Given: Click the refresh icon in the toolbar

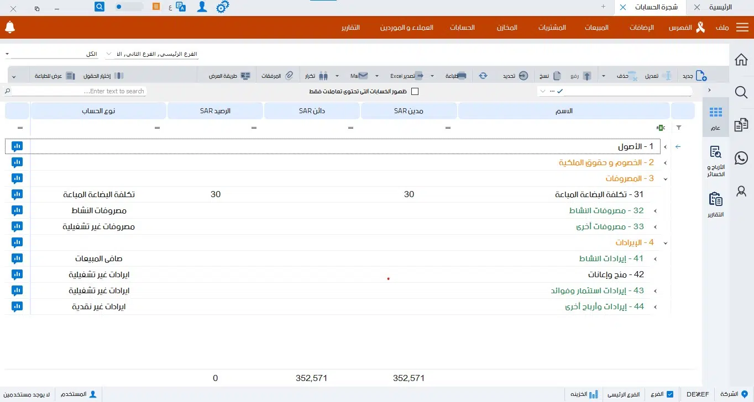Looking at the screenshot, I should coord(483,76).
